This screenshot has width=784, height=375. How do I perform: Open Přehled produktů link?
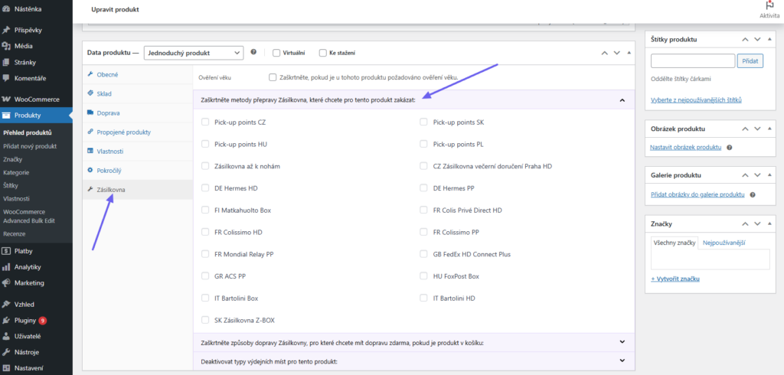tap(28, 133)
